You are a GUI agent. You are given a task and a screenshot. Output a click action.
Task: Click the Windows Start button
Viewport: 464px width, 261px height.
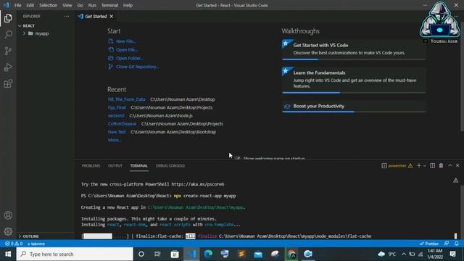pyautogui.click(x=8, y=254)
